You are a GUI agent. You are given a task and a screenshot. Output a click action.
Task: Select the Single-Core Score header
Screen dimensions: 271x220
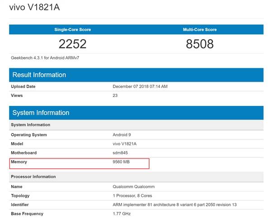pyautogui.click(x=73, y=29)
